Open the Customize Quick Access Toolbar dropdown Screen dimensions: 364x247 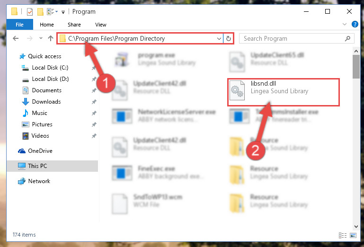tap(63, 12)
